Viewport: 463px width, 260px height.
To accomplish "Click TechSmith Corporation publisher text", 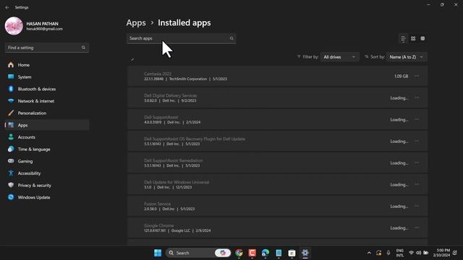I will (188, 79).
